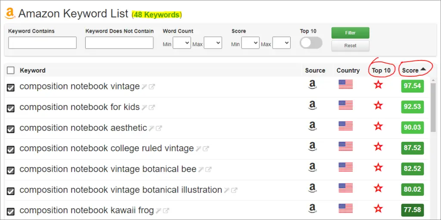The width and height of the screenshot is (441, 220).
Task: Click the 87.52 score badge
Action: click(412, 148)
